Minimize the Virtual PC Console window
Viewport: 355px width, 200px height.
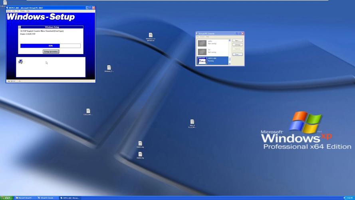point(236,34)
